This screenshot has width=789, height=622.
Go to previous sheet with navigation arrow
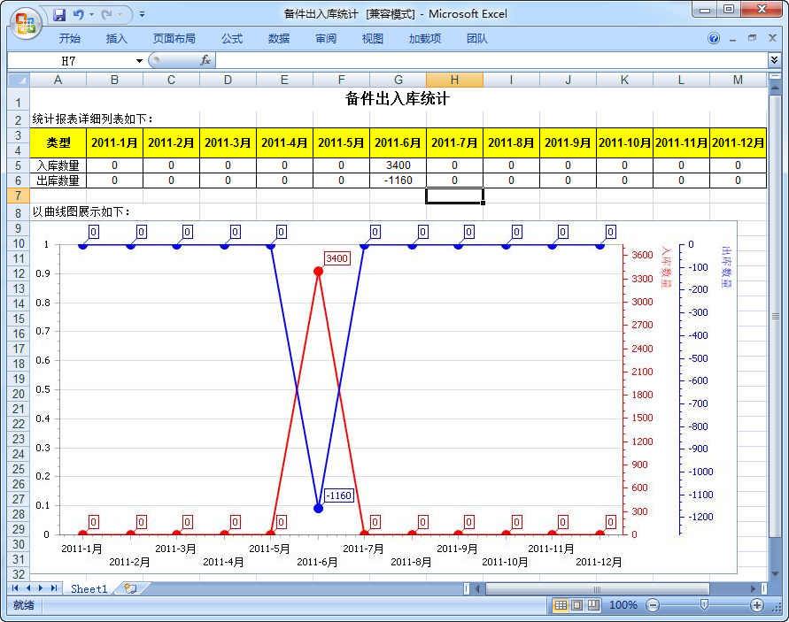[27, 587]
